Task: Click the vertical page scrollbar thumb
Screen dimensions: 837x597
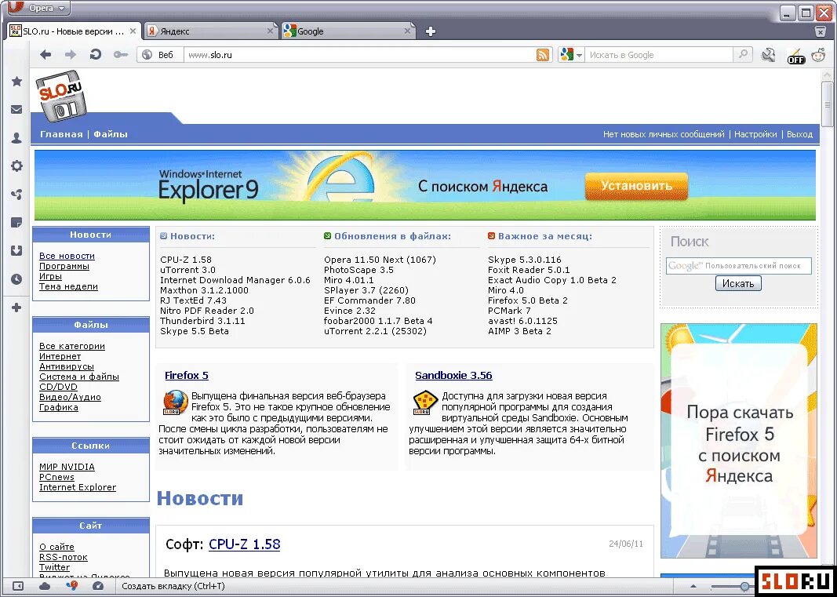Action: click(828, 104)
